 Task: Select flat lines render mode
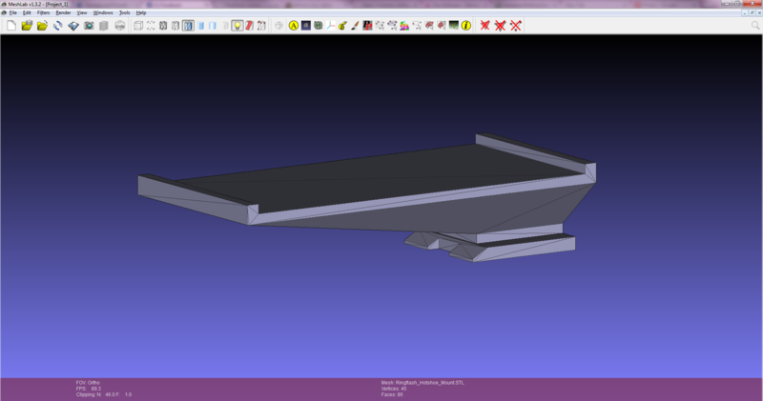click(x=188, y=26)
